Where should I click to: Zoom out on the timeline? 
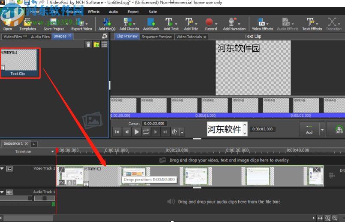[x=335, y=218]
